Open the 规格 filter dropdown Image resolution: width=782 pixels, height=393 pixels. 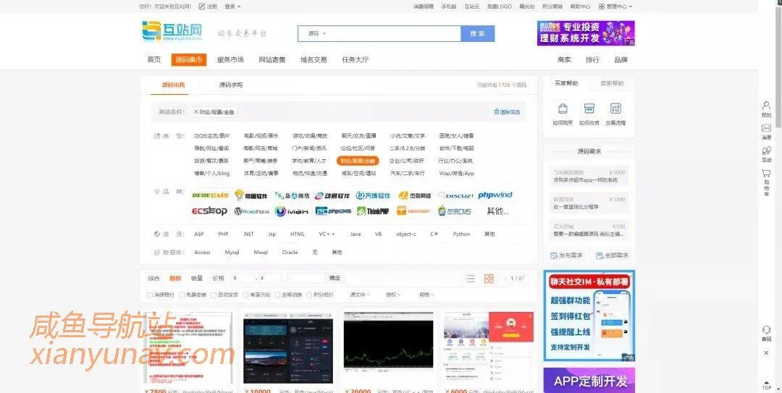pyautogui.click(x=426, y=295)
